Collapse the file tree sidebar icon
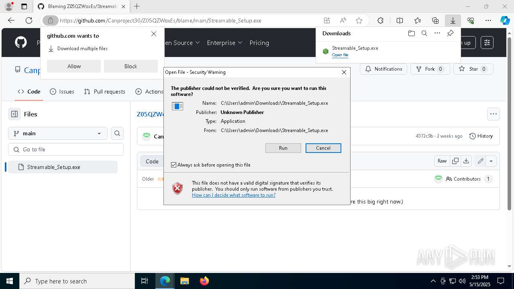The height and width of the screenshot is (289, 514). pyautogui.click(x=14, y=114)
